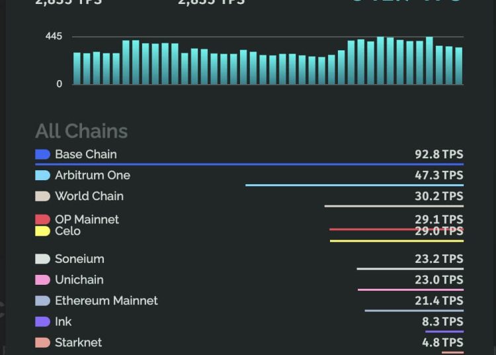The height and width of the screenshot is (355, 496).
Task: Click the 445 axis label on chart
Action: click(54, 36)
